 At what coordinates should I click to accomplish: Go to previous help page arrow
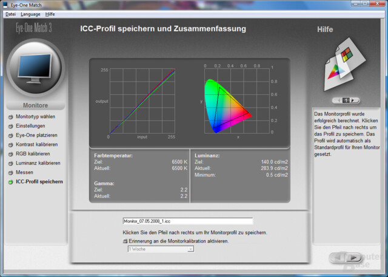click(x=338, y=100)
